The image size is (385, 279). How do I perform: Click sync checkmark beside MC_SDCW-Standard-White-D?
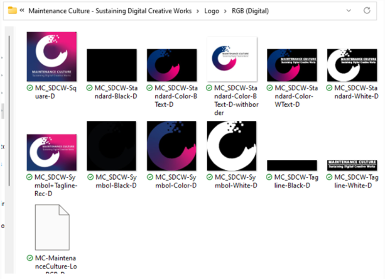329,88
